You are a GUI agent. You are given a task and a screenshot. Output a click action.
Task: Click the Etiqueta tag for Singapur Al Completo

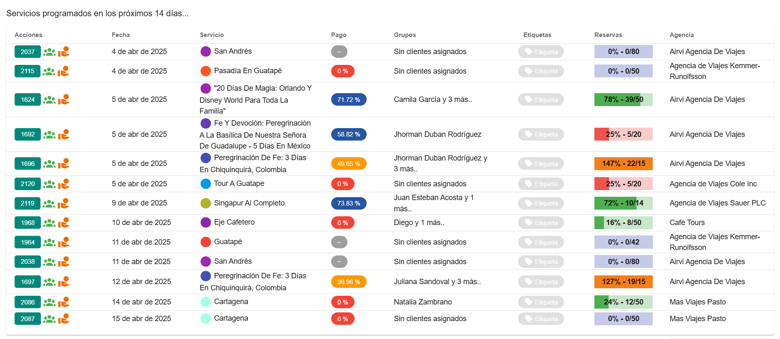[541, 203]
